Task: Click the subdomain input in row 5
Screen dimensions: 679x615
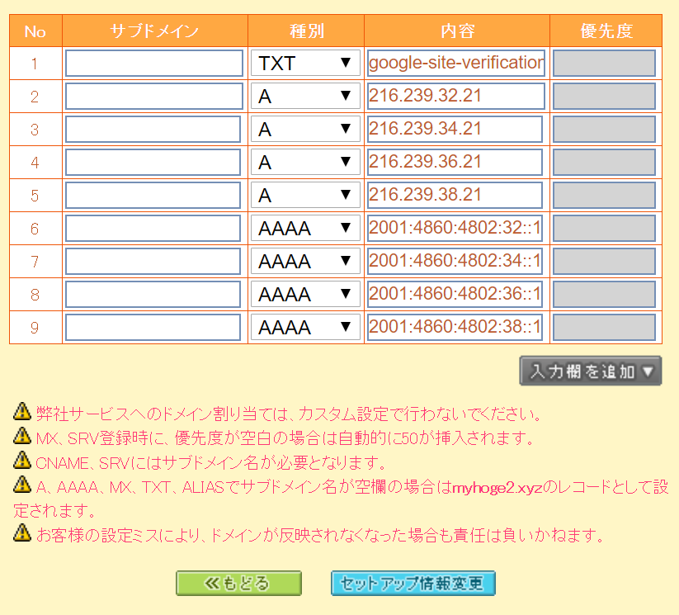Action: (x=153, y=196)
